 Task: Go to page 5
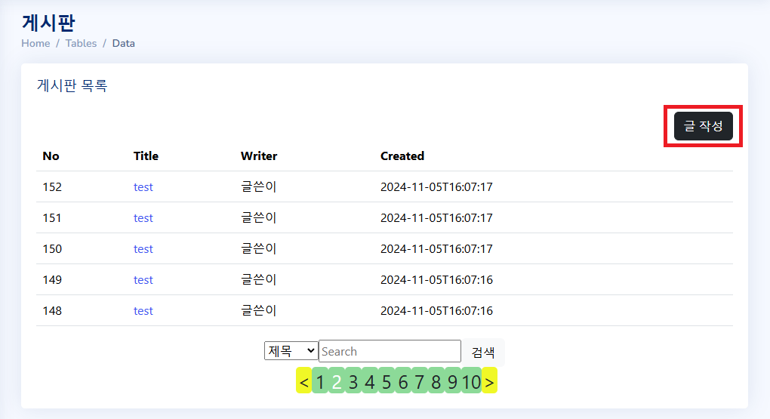tap(387, 380)
